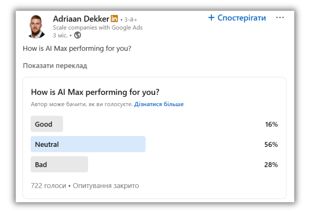This screenshot has height=213, width=310.
Task: Select the Good poll option bar
Action: [46, 124]
